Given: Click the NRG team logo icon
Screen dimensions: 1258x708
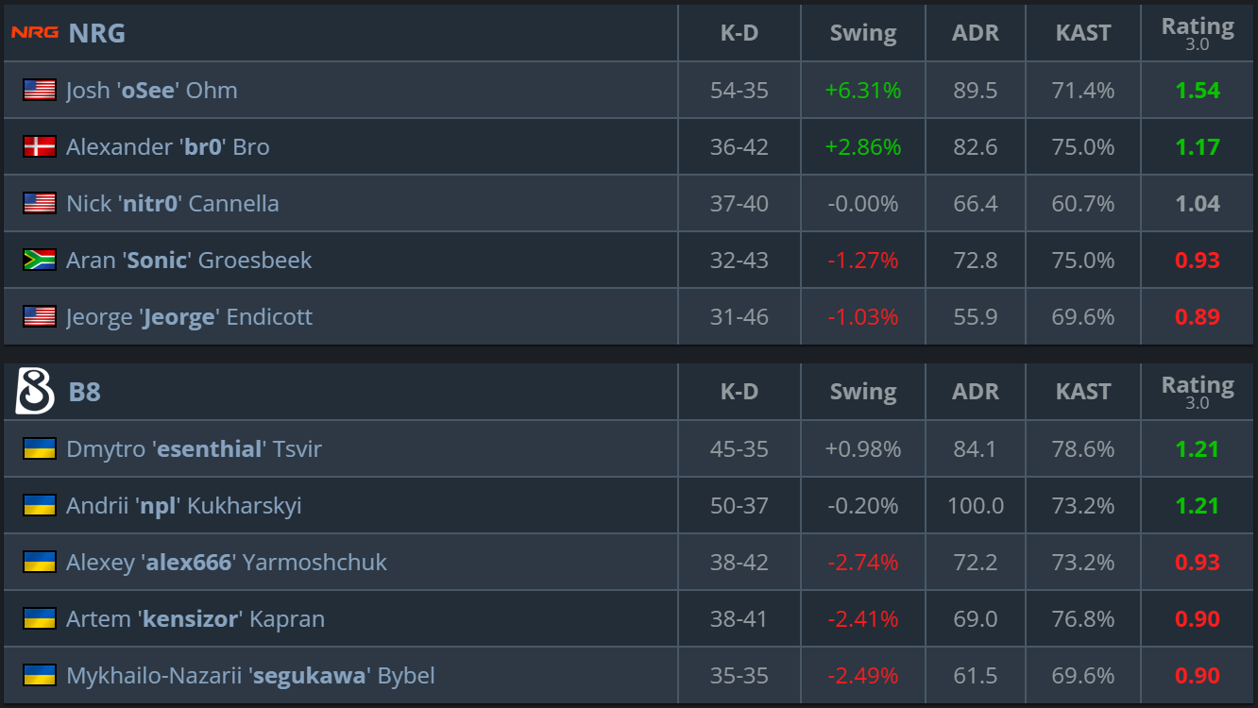Looking at the screenshot, I should (x=34, y=33).
